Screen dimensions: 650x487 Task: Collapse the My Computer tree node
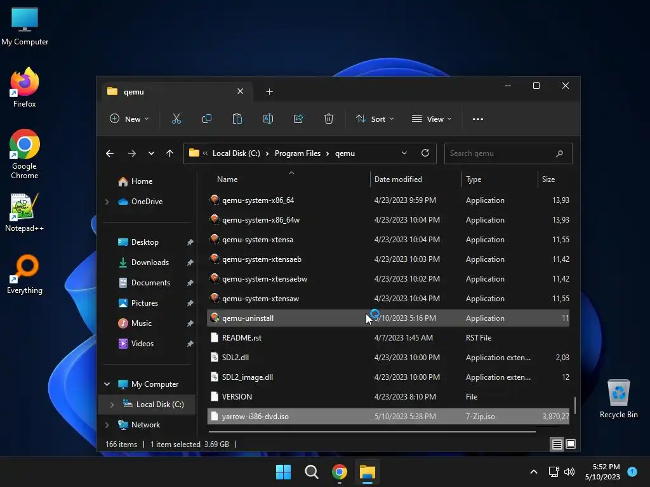click(107, 384)
